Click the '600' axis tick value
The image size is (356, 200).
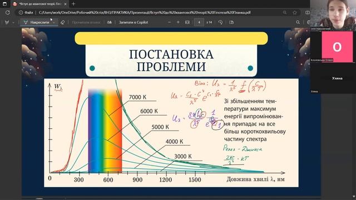(108, 180)
